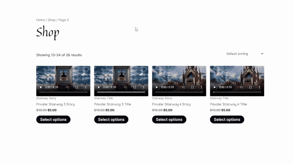Open three-dot menu on Stairway 4 Title video
The width and height of the screenshot is (293, 164).
(259, 87)
